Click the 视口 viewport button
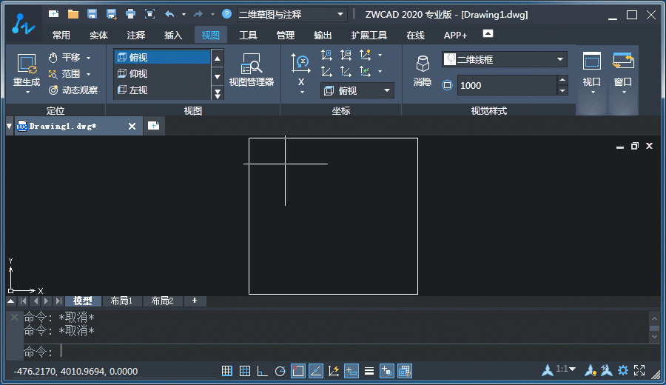The image size is (666, 385). 591,70
